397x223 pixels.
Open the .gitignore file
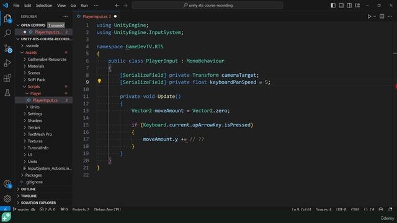coord(43,182)
